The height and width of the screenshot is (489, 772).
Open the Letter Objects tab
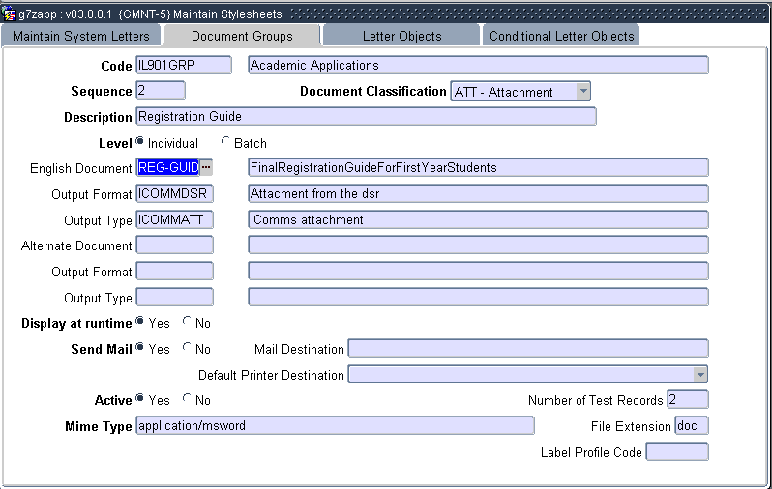(x=401, y=36)
